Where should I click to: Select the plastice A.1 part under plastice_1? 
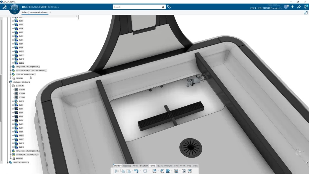(20, 86)
